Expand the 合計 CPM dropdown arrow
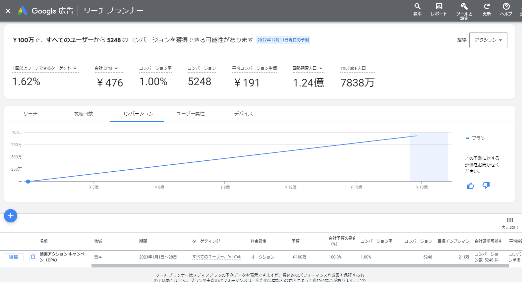This screenshot has width=522, height=282. coord(116,68)
